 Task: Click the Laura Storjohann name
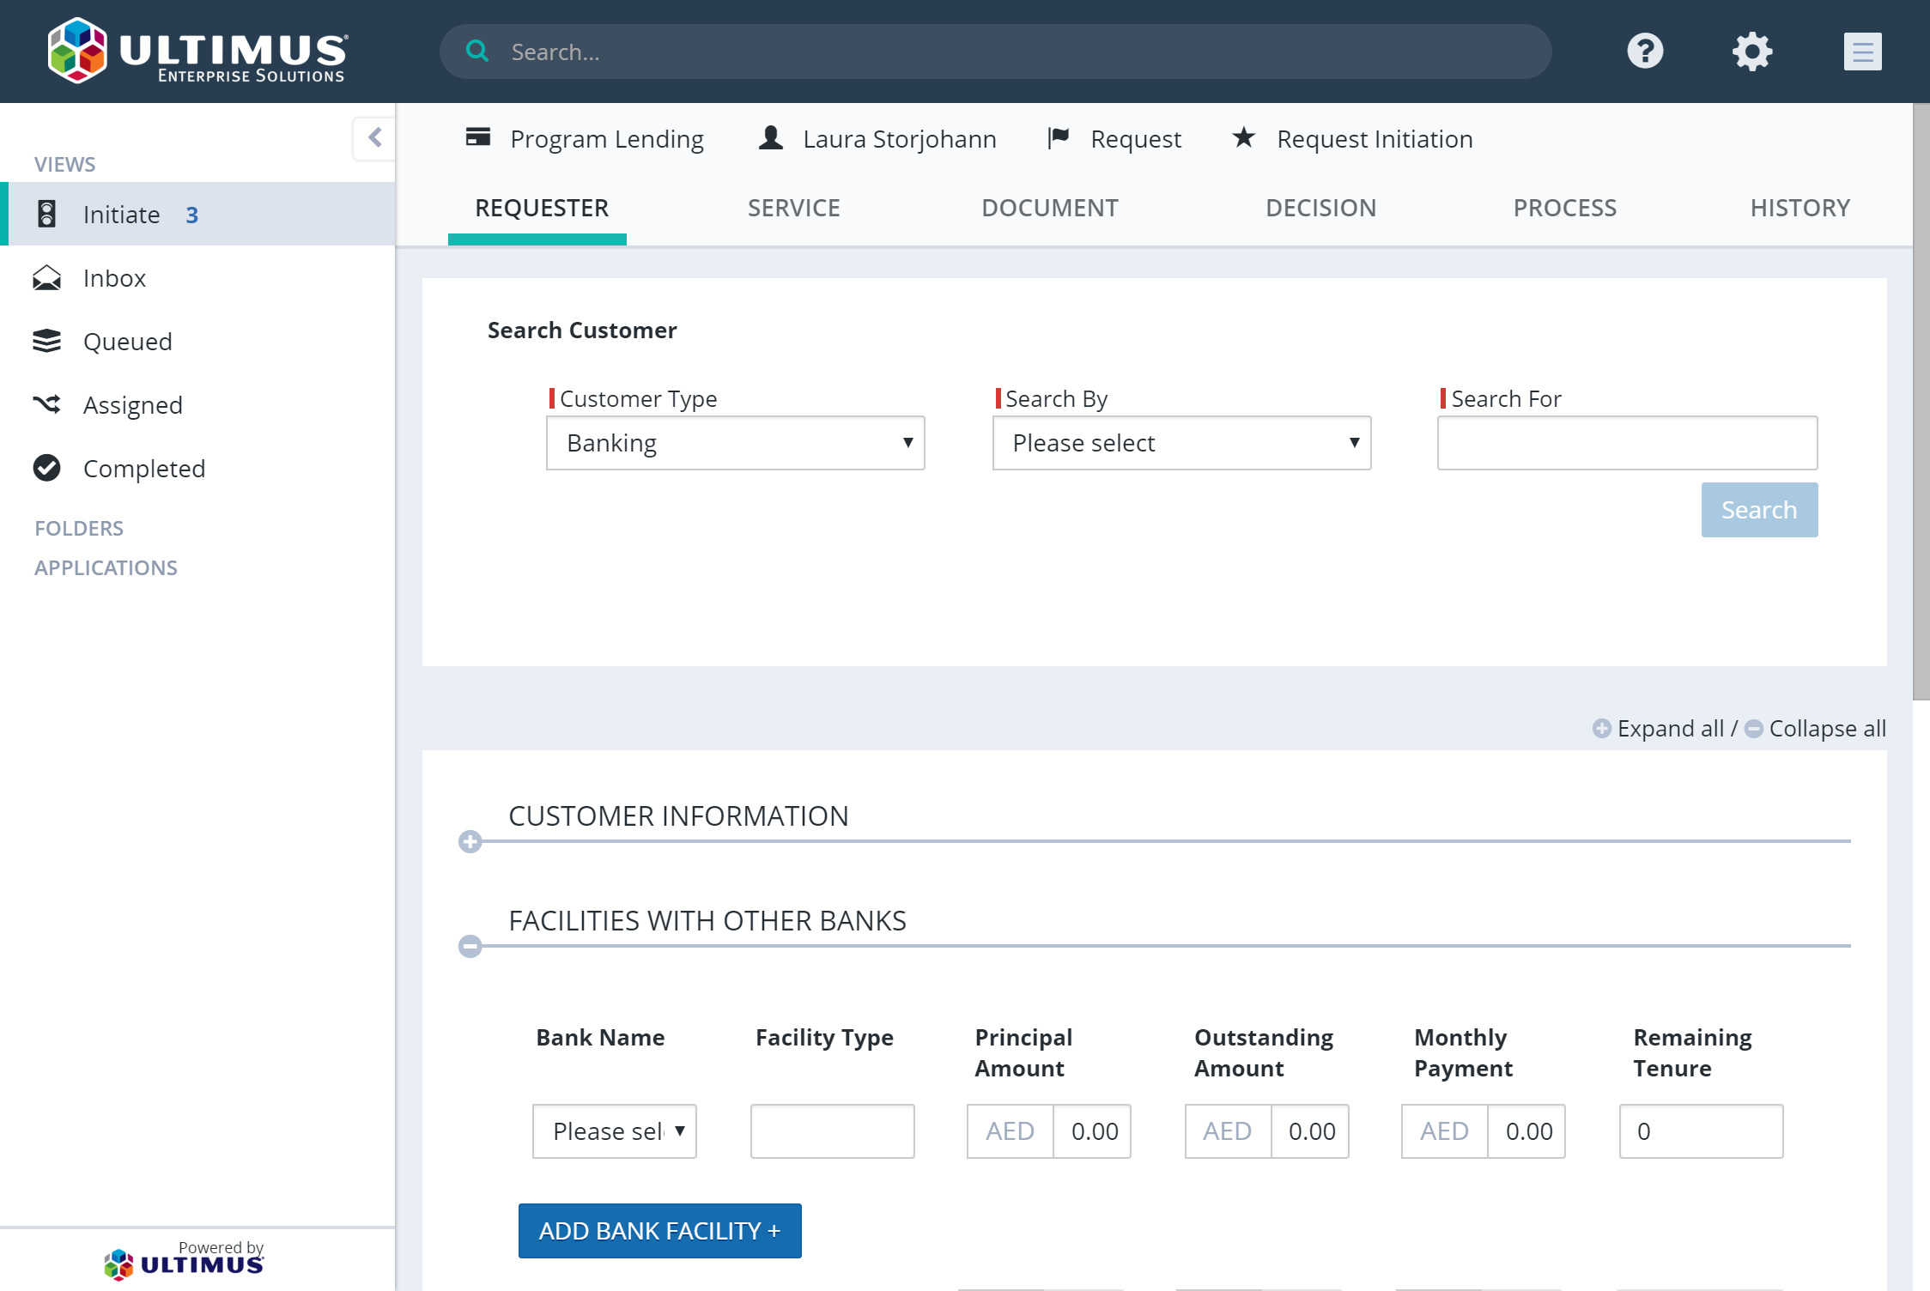point(900,139)
